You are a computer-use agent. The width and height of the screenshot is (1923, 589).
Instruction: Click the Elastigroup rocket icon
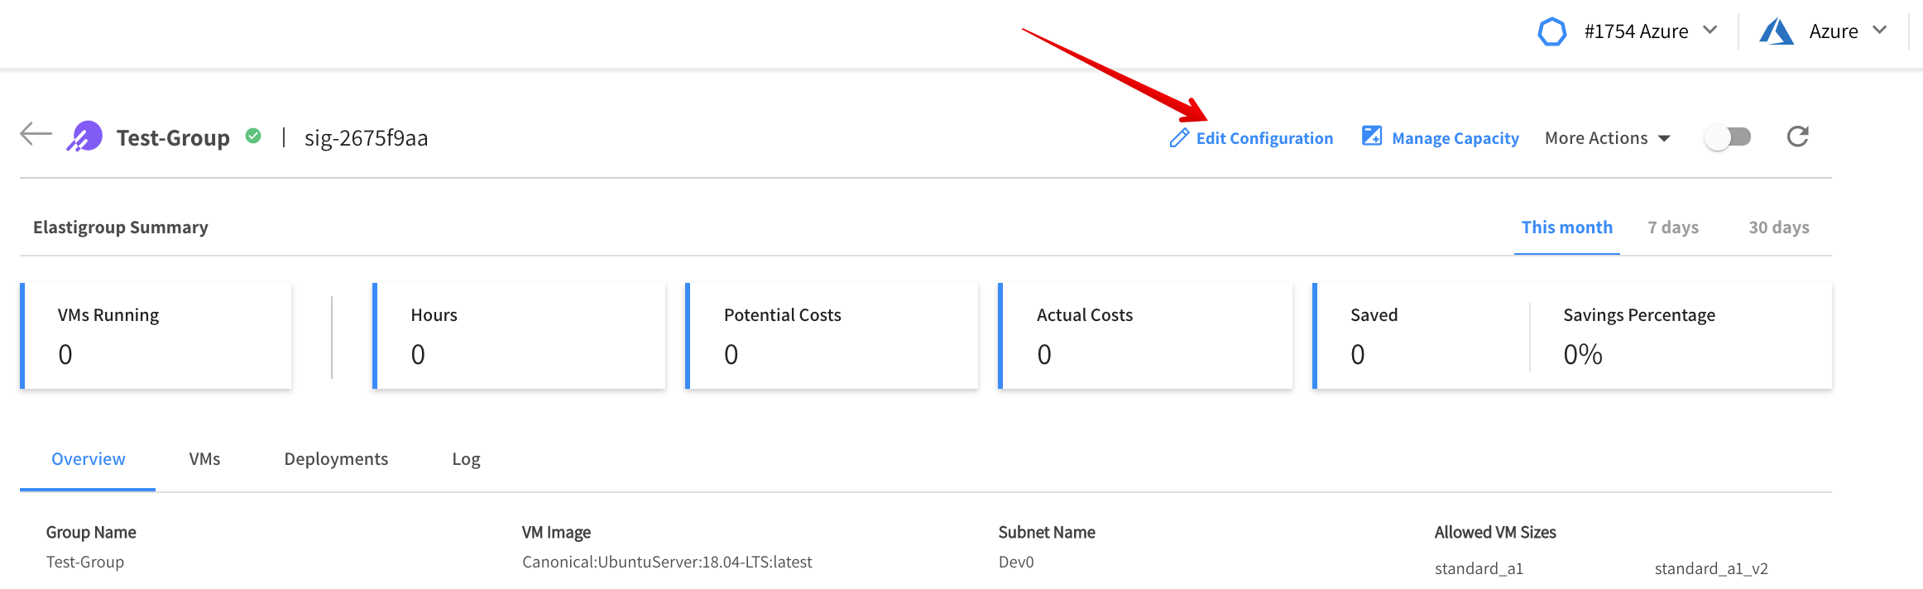tap(85, 136)
